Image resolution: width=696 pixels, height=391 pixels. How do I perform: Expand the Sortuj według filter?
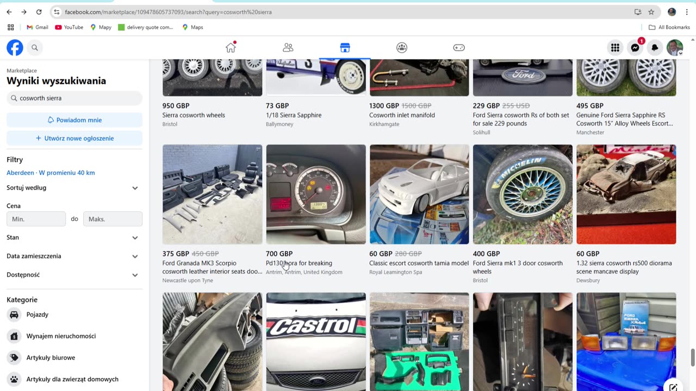coord(73,188)
